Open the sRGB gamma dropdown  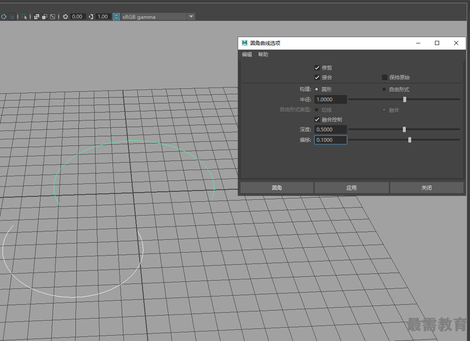pos(158,17)
